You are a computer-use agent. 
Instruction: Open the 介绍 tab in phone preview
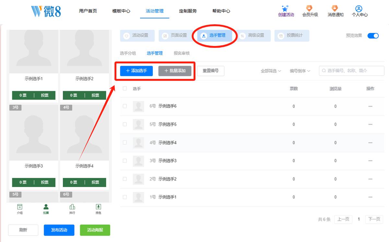click(20, 209)
